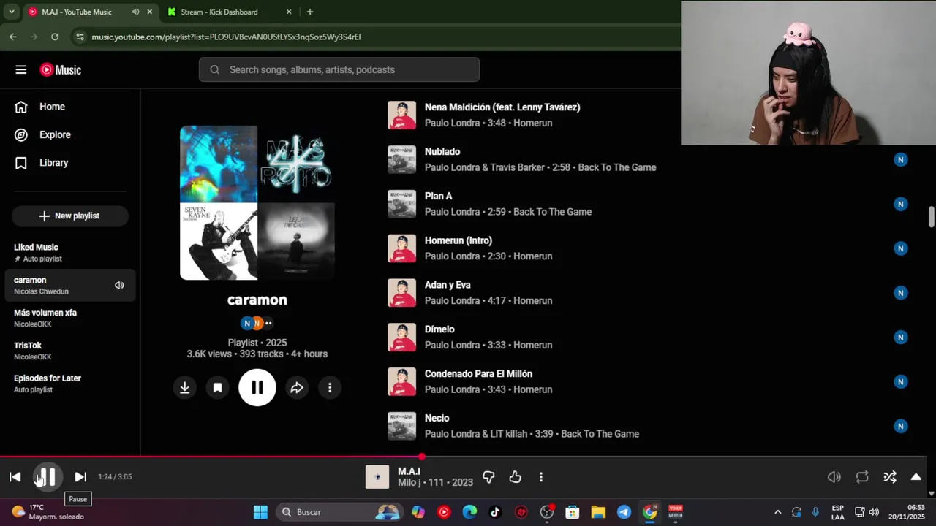The image size is (936, 526).
Task: Toggle repeat mode
Action: (x=862, y=477)
